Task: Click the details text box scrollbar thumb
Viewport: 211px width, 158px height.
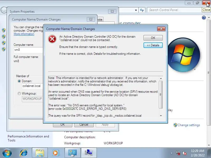Action: tap(161, 95)
